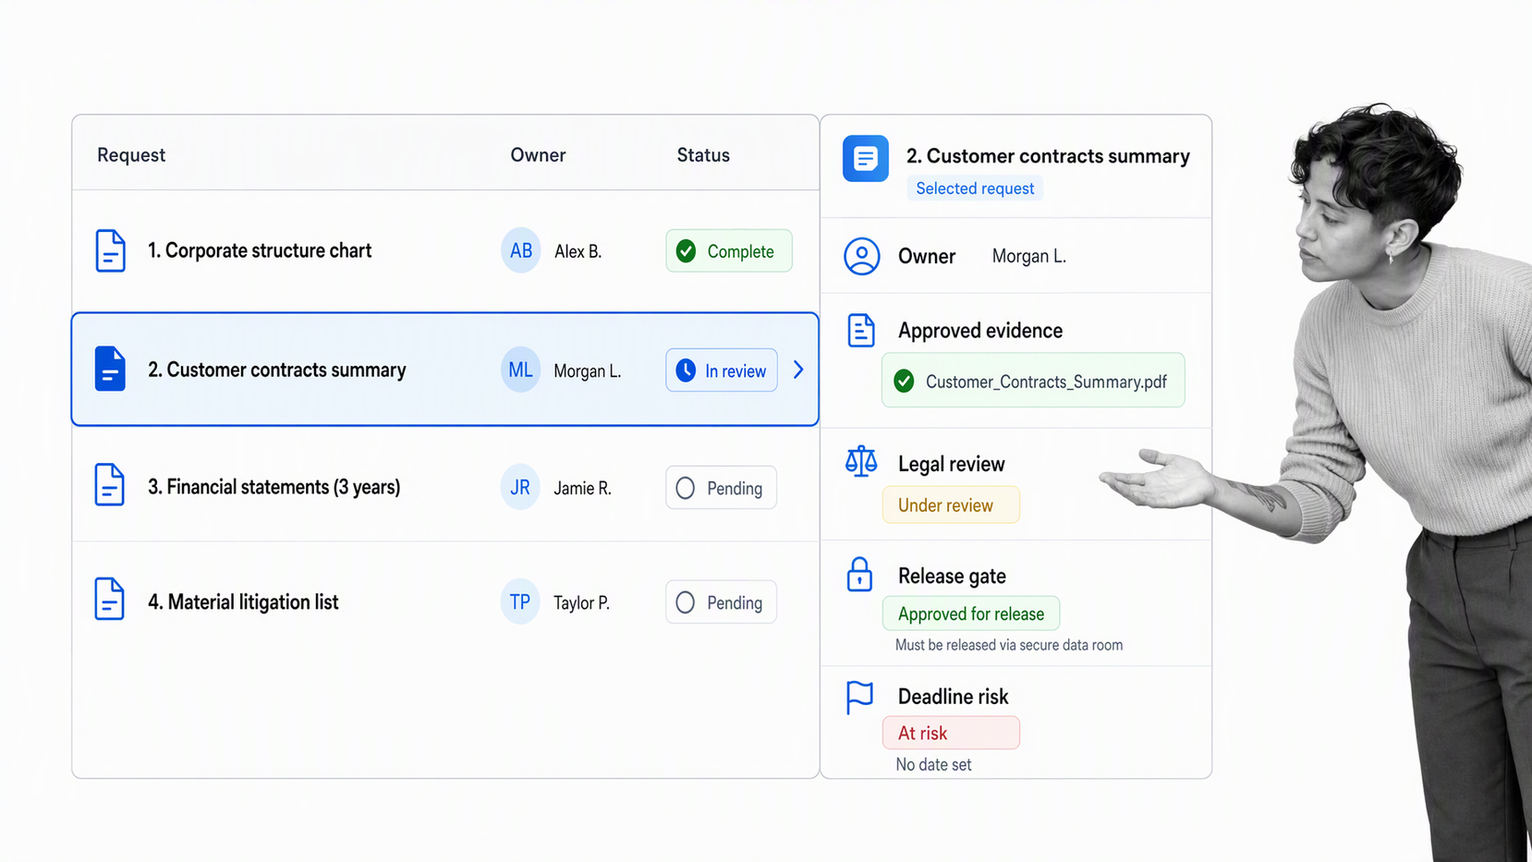The height and width of the screenshot is (862, 1532).
Task: Open the Customer_Contracts_Summary.pdf evidence file
Action: point(1033,381)
